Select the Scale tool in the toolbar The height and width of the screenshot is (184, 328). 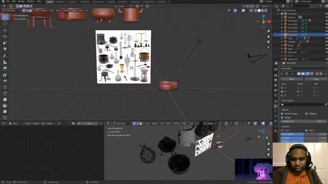coord(5,43)
